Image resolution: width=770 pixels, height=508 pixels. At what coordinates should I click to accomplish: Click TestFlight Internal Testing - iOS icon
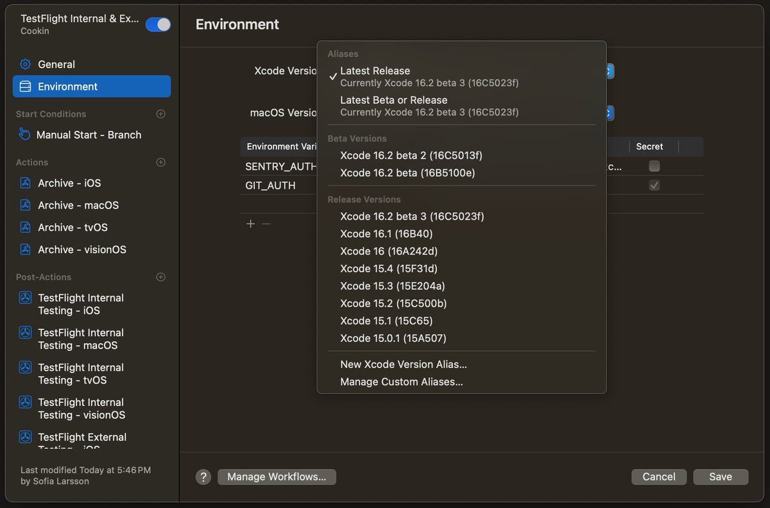coord(25,298)
